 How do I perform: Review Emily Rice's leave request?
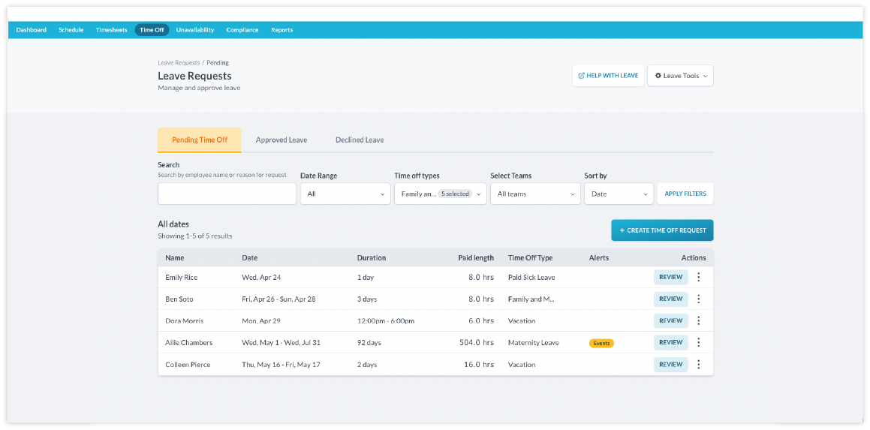pos(670,277)
